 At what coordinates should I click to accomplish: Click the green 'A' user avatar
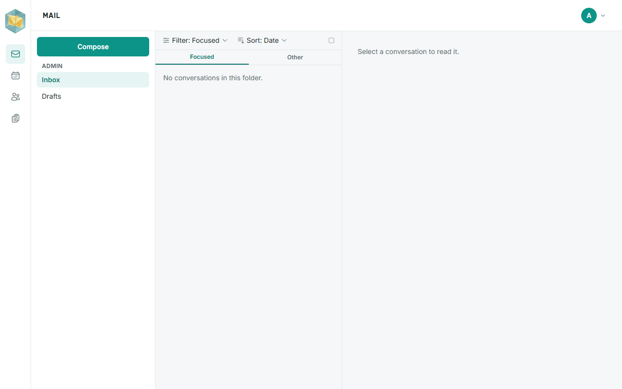click(x=589, y=16)
